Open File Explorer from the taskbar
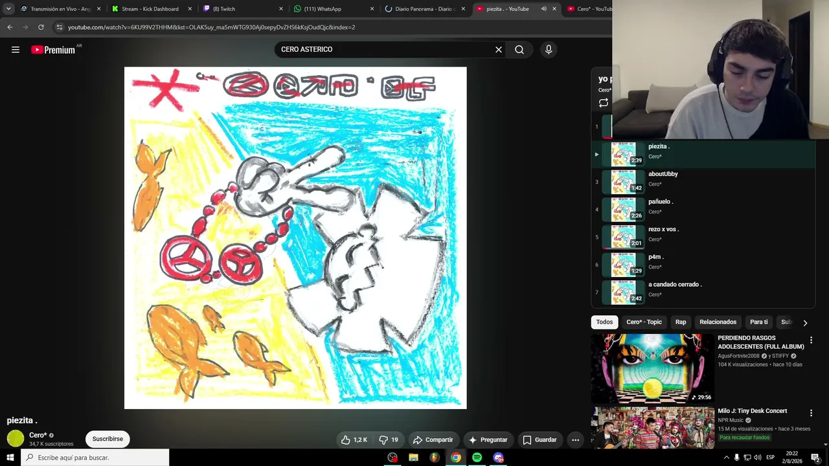This screenshot has width=829, height=466. point(413,458)
